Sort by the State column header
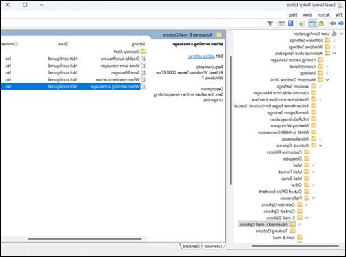This screenshot has height=257, width=346. point(63,44)
